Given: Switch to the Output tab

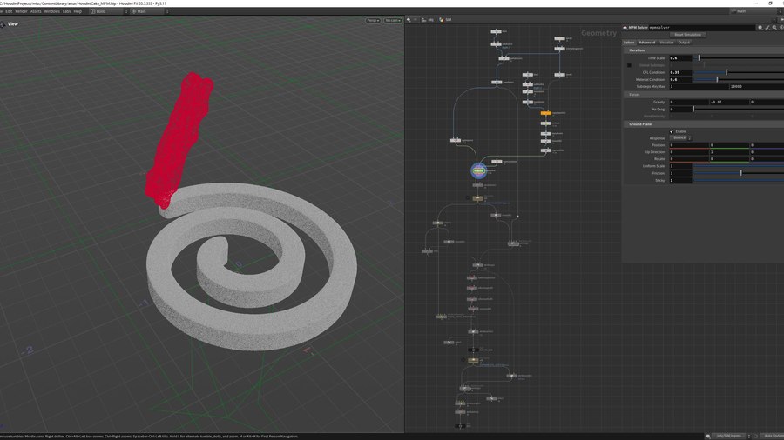Looking at the screenshot, I should point(685,42).
